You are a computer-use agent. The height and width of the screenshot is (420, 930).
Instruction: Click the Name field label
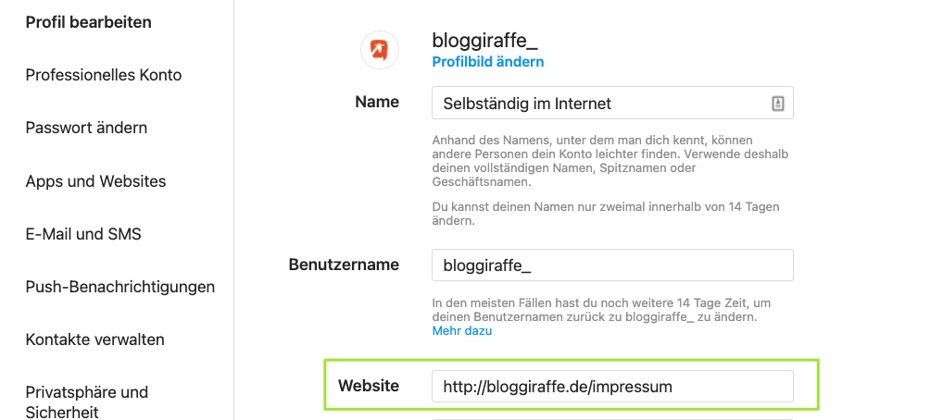coord(377,102)
